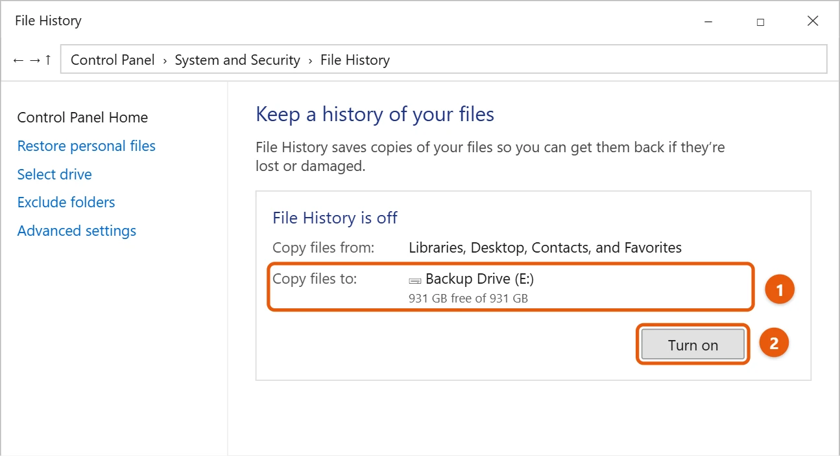Click Libraries, Desktop, Contacts, and Favorites text
The height and width of the screenshot is (456, 840).
(x=545, y=247)
